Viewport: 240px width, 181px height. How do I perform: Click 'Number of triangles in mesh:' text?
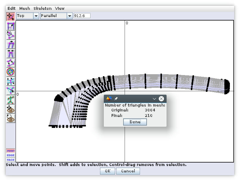135,105
